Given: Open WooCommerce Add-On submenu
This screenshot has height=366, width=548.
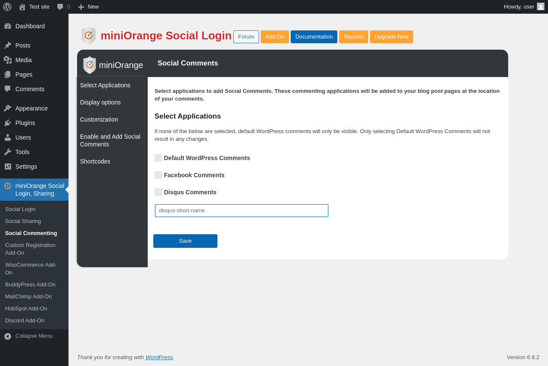Looking at the screenshot, I should coord(34,269).
